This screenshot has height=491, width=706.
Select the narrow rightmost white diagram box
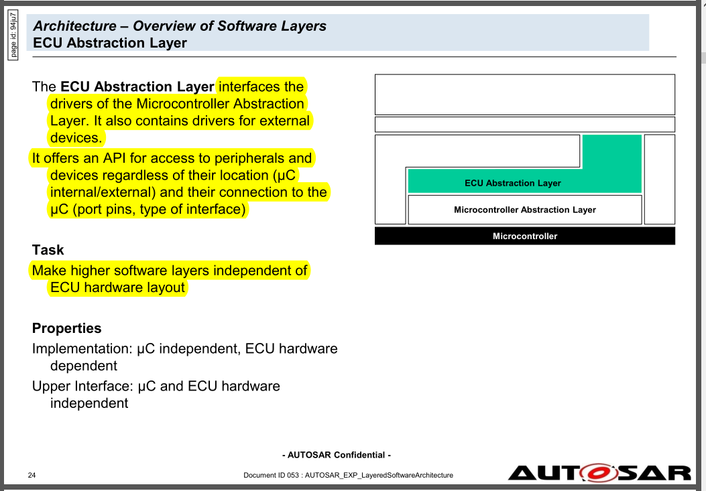click(x=659, y=180)
